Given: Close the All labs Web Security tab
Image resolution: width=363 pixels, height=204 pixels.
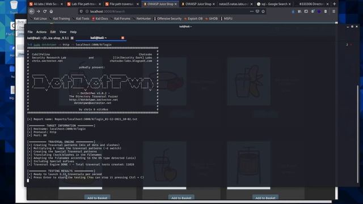Looking at the screenshot, I should [x=62, y=4].
